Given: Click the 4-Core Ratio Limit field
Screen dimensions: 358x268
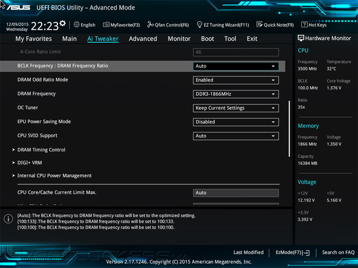Looking at the screenshot, I should tap(236, 52).
